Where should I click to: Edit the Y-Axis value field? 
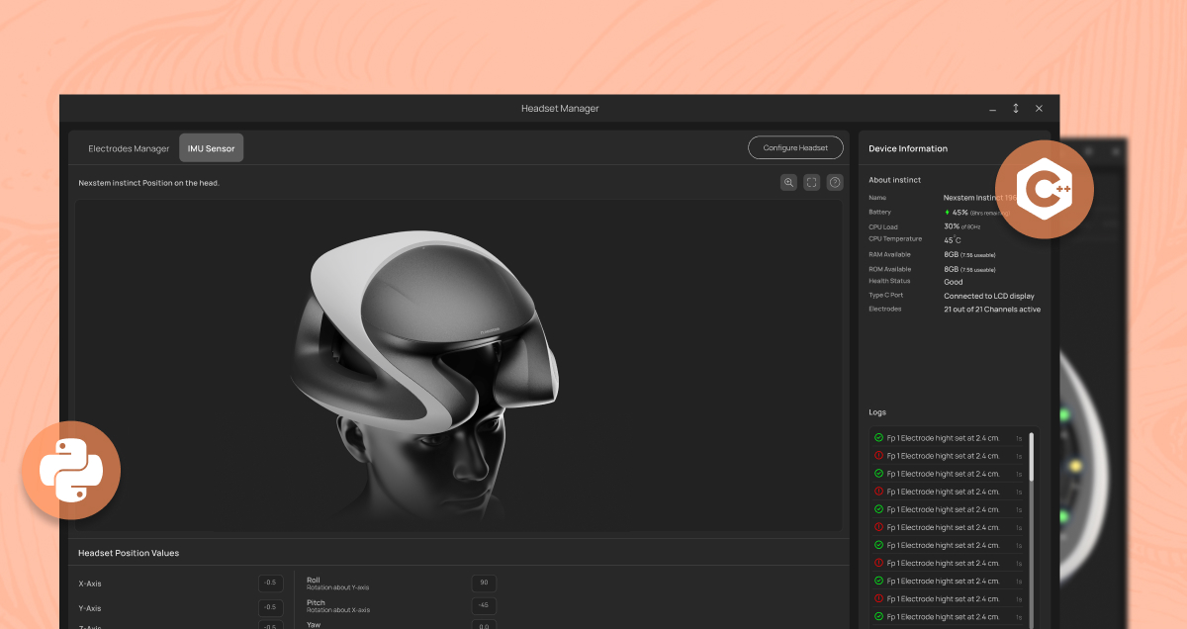(x=271, y=607)
